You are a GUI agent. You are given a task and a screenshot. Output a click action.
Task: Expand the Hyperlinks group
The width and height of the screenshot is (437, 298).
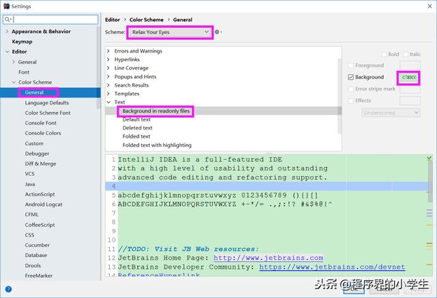(x=109, y=59)
